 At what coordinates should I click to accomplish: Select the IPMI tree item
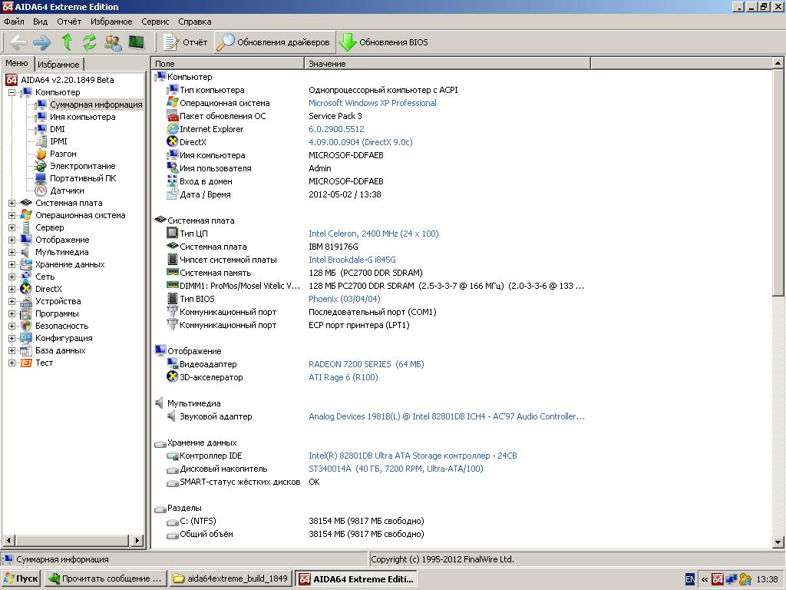[58, 141]
